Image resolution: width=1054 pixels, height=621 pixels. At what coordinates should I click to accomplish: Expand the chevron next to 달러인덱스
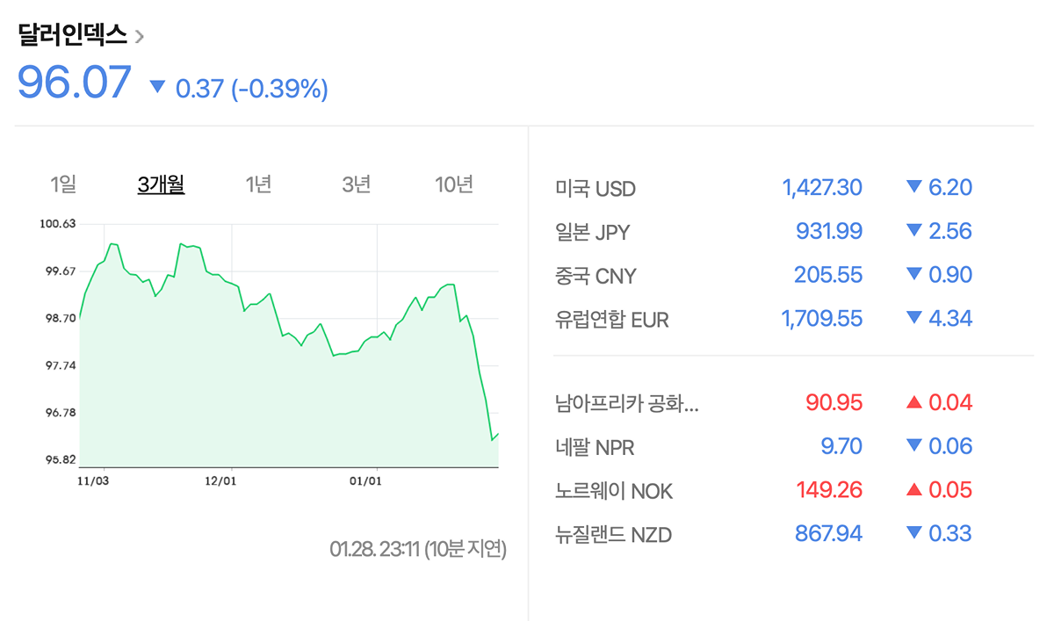(x=140, y=37)
